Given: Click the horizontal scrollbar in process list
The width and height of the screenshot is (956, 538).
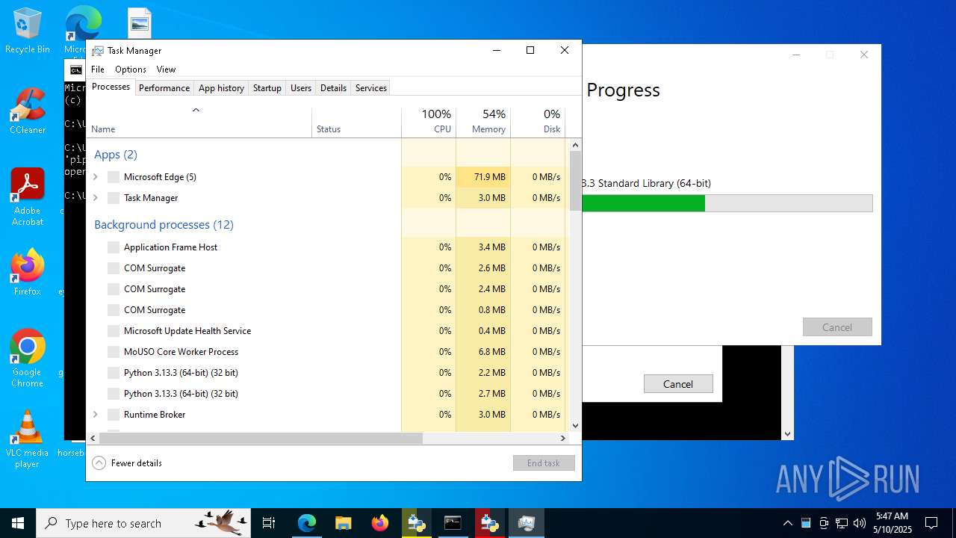Looking at the screenshot, I should pos(261,439).
